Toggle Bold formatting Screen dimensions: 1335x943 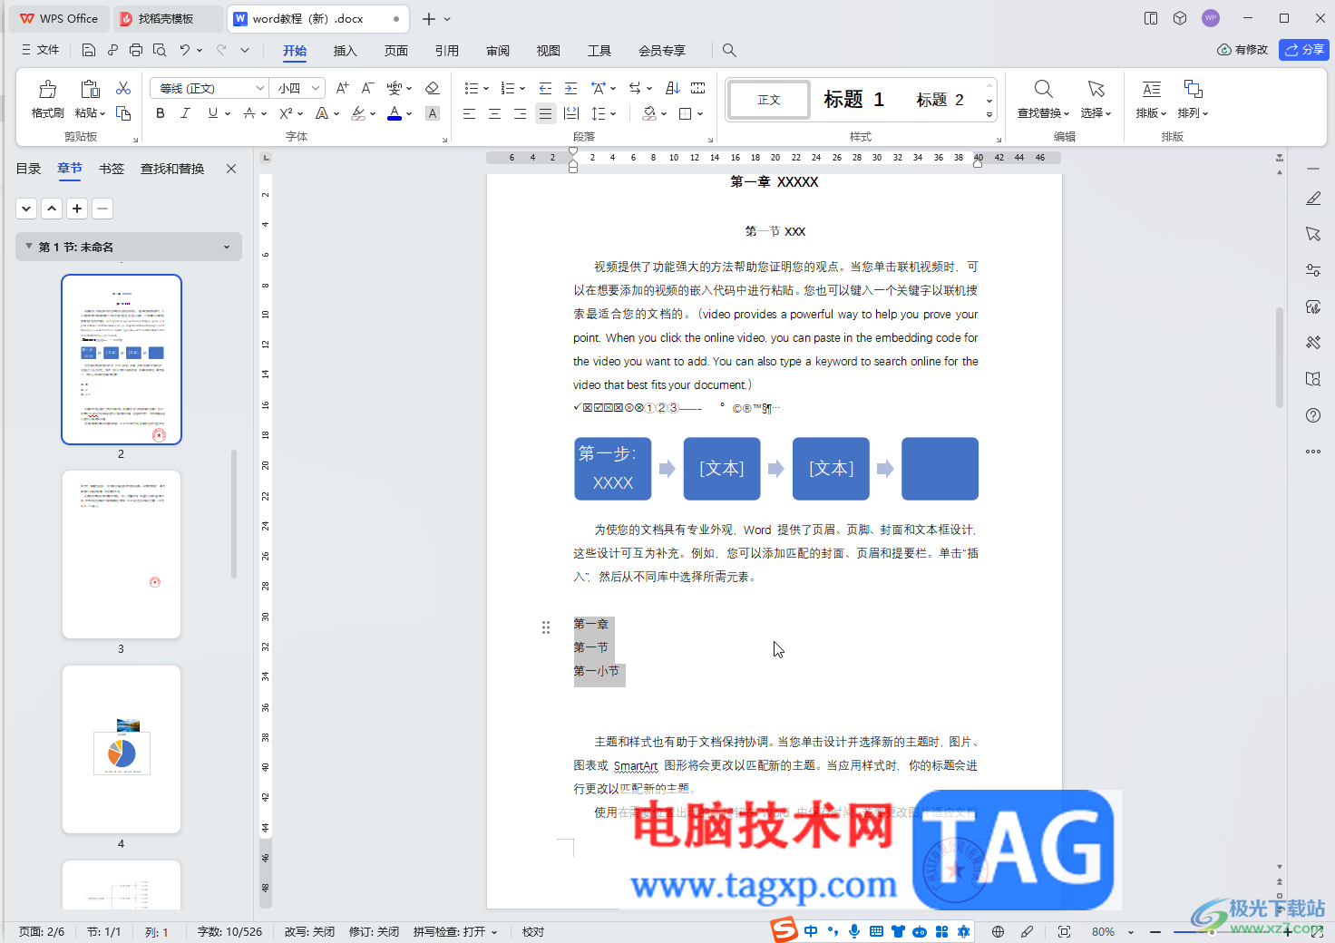click(x=161, y=113)
